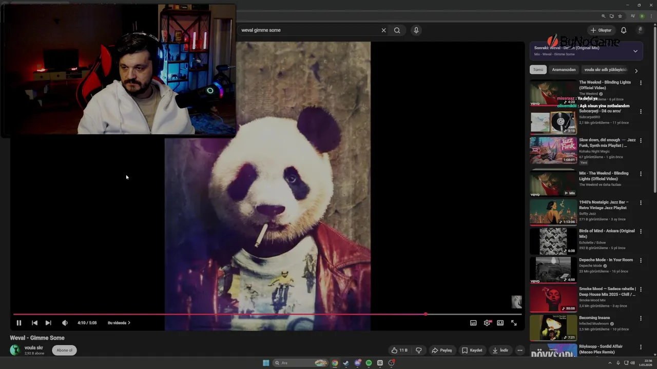Skip back to the previous video

pos(34,323)
